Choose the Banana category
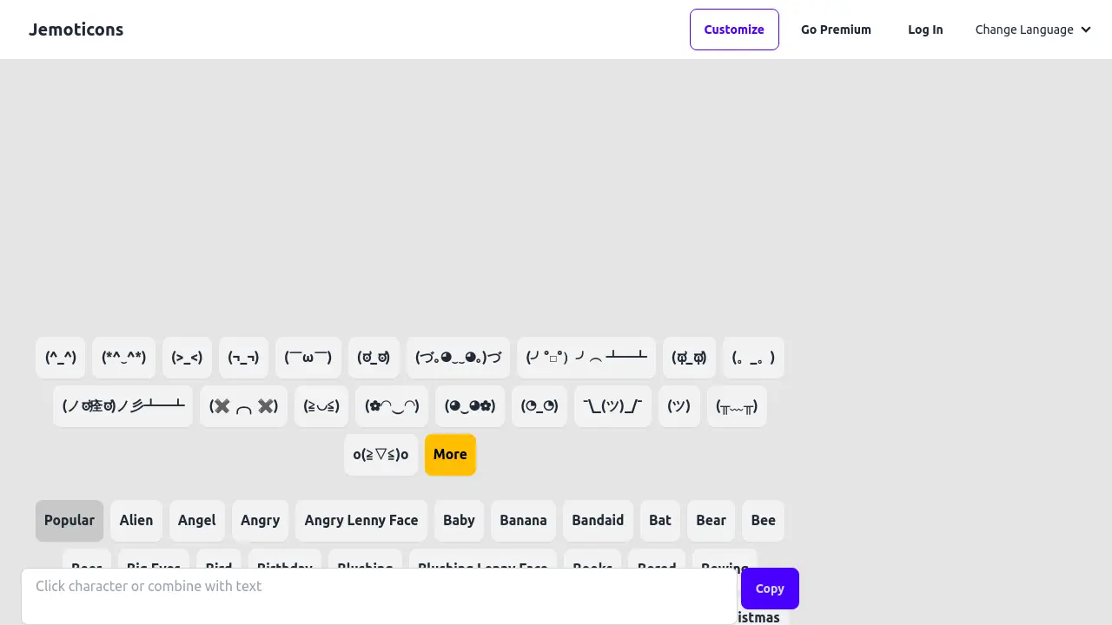This screenshot has width=1112, height=625. [x=523, y=521]
